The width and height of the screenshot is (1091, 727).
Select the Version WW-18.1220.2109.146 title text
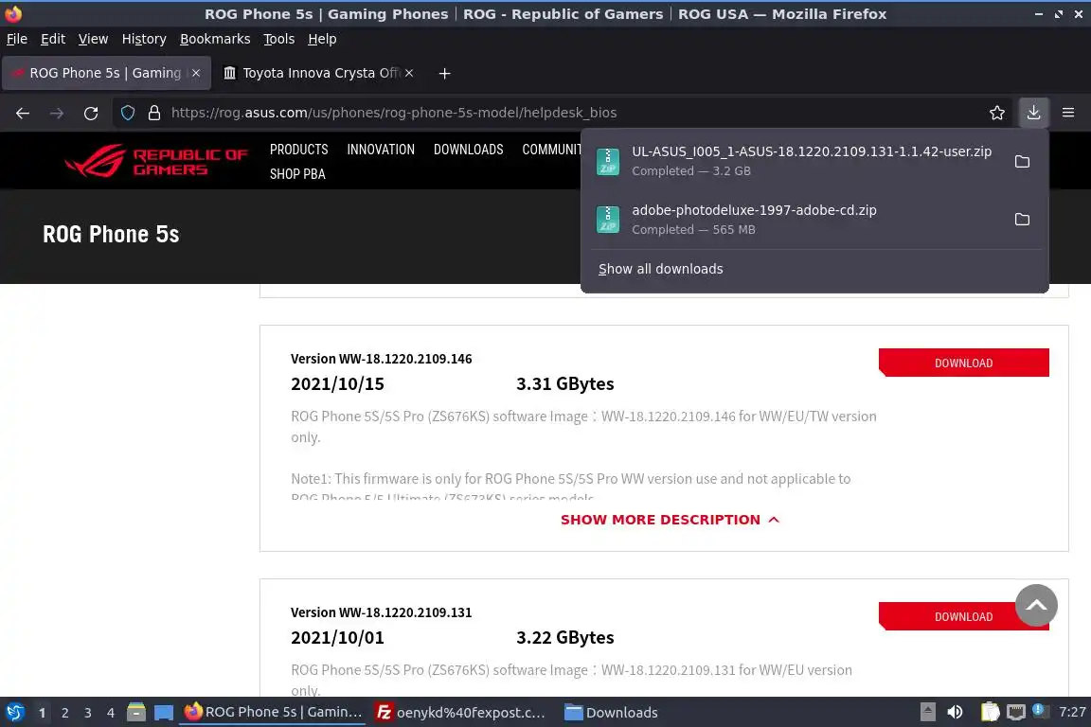pyautogui.click(x=382, y=359)
